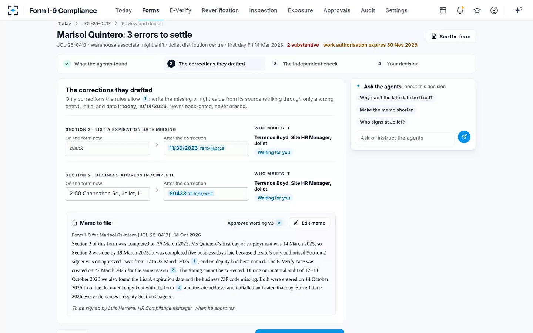Image resolution: width=533 pixels, height=333 pixels.
Task: Open the graduation cap learning icon
Action: pos(477,10)
